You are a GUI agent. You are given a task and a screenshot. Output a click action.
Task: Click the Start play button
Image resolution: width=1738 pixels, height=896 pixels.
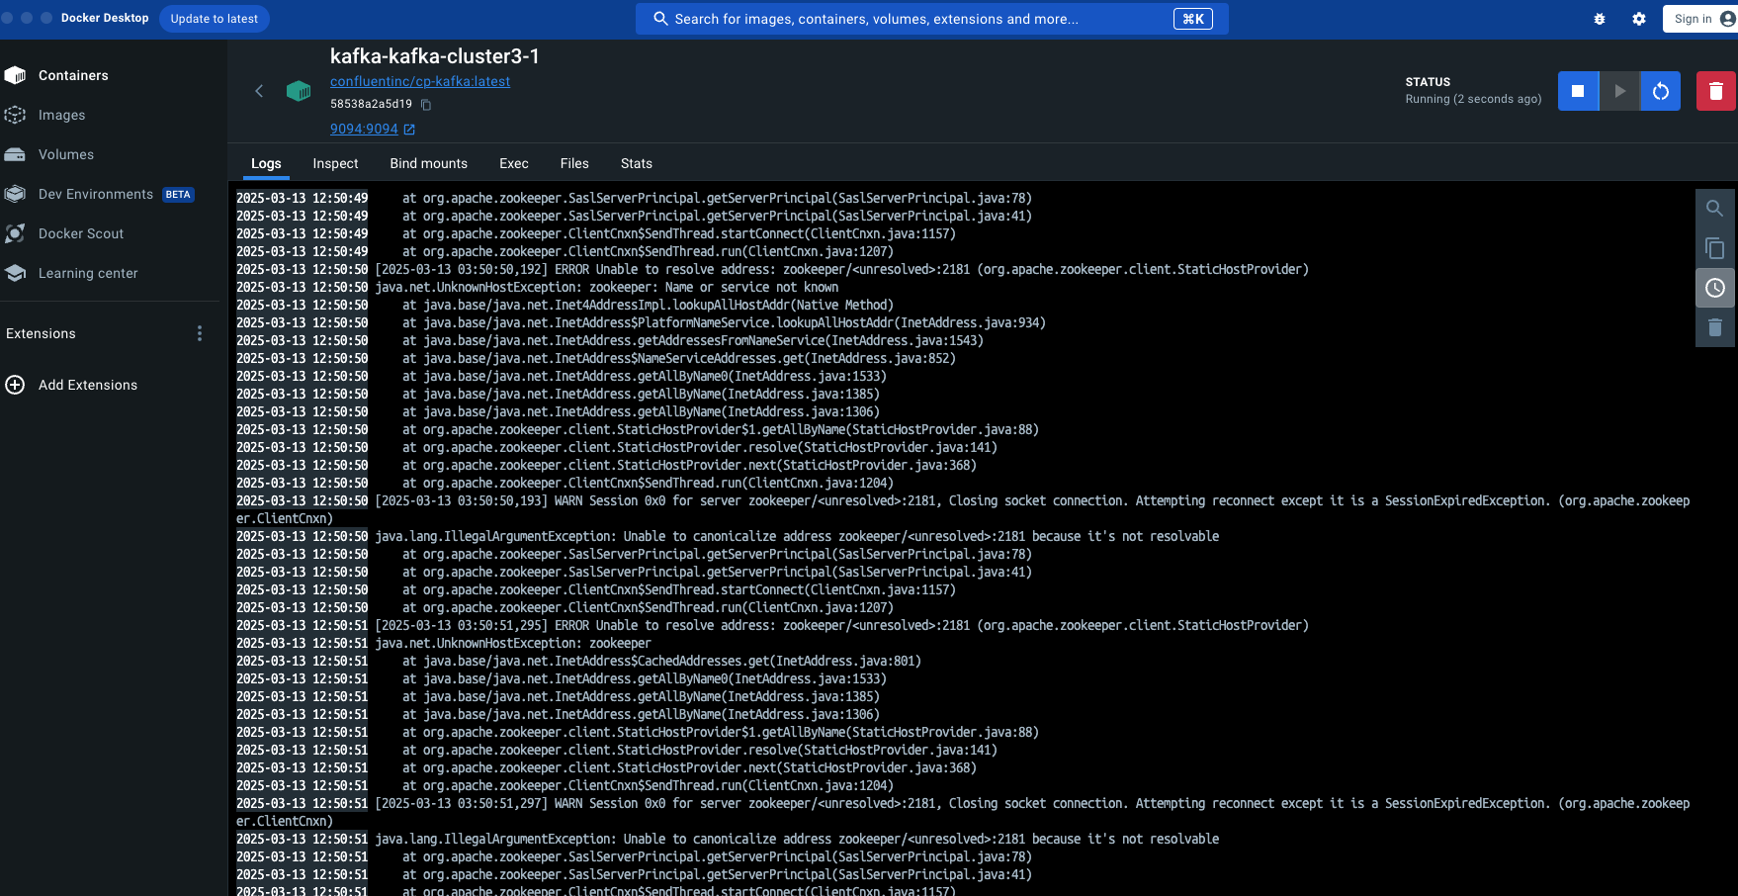click(1619, 91)
